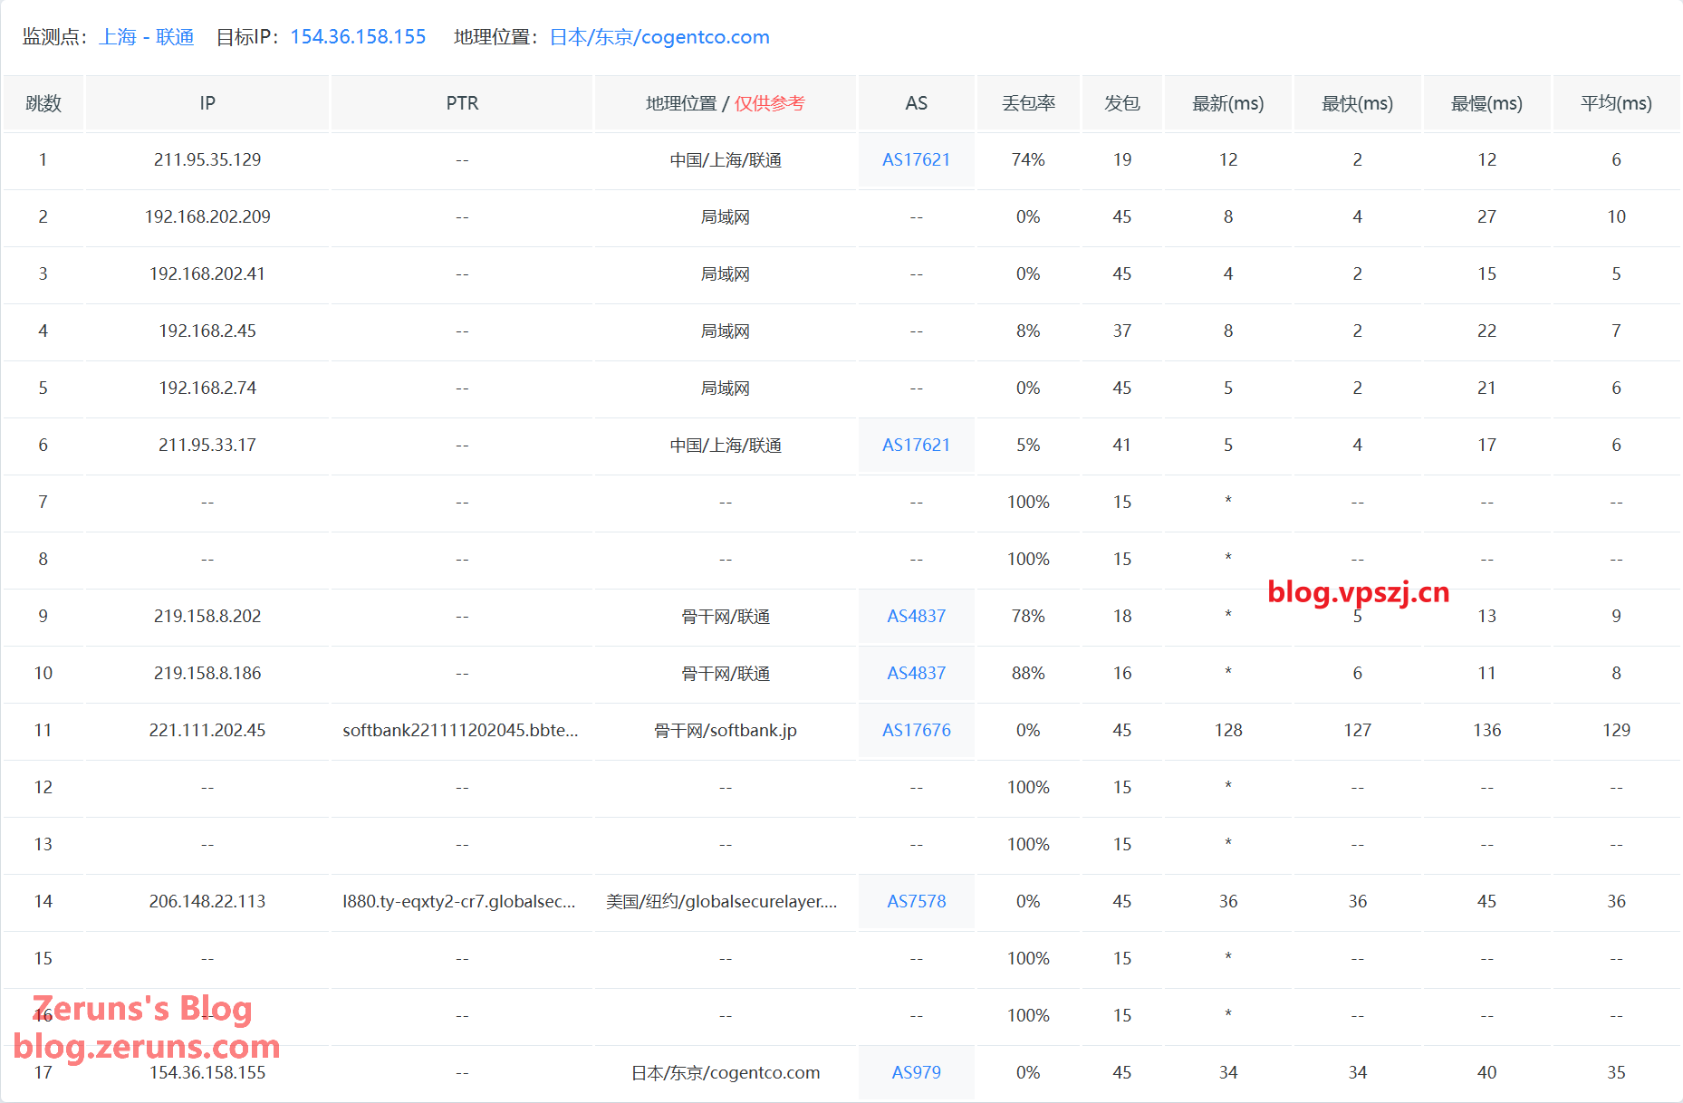Open the AS17676 softbank link
Viewport: 1683px width, 1103px height.
point(916,731)
